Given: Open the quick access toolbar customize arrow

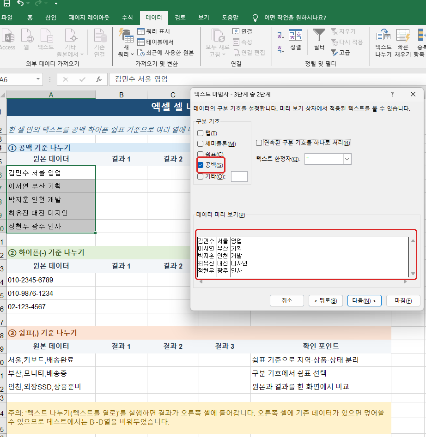Looking at the screenshot, I should click(x=56, y=3).
